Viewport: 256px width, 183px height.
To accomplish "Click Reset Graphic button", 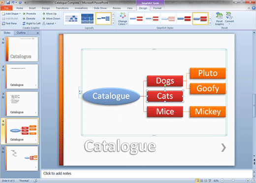I will [220, 19].
